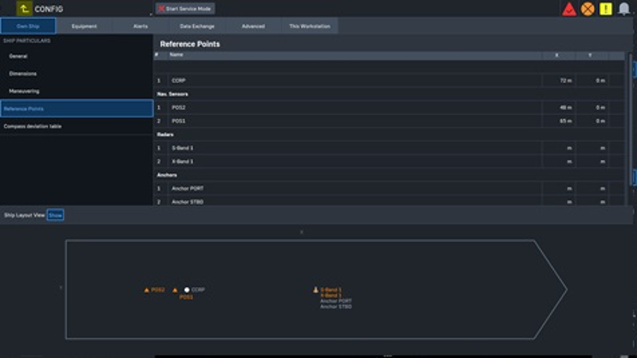The height and width of the screenshot is (358, 637).
Task: Switch to the Advanced tab
Action: pos(253,26)
